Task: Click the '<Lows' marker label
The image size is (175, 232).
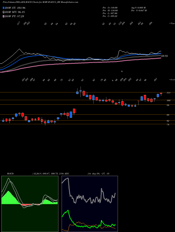Action: pos(171,79)
